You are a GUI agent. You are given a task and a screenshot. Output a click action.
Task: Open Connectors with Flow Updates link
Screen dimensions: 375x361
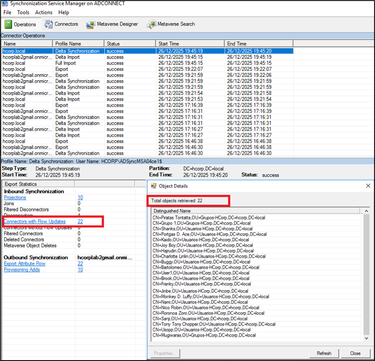click(x=35, y=222)
